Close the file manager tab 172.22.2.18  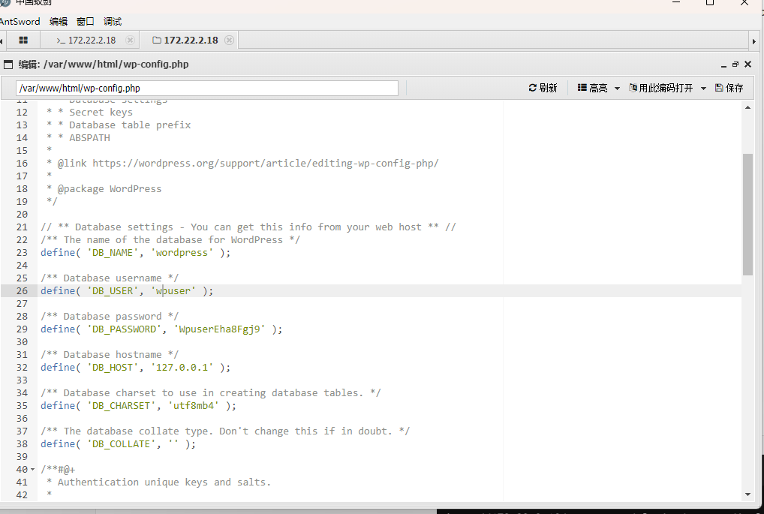click(x=229, y=41)
